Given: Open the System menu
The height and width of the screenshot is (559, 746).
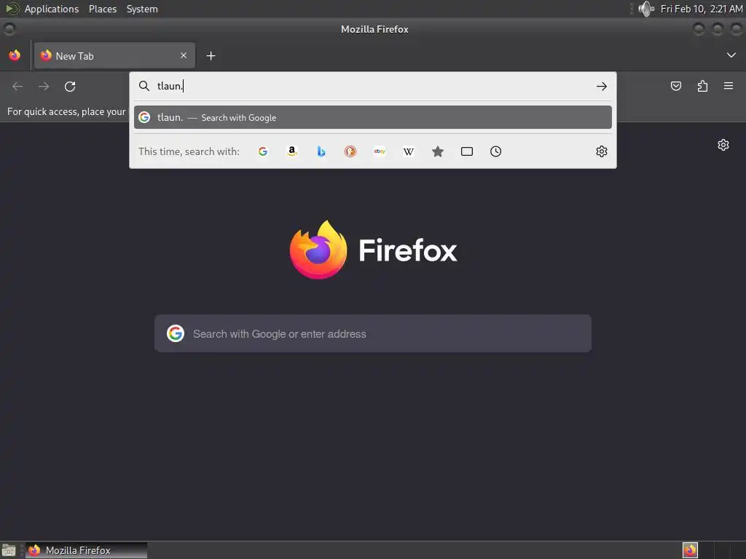Looking at the screenshot, I should pyautogui.click(x=142, y=9).
